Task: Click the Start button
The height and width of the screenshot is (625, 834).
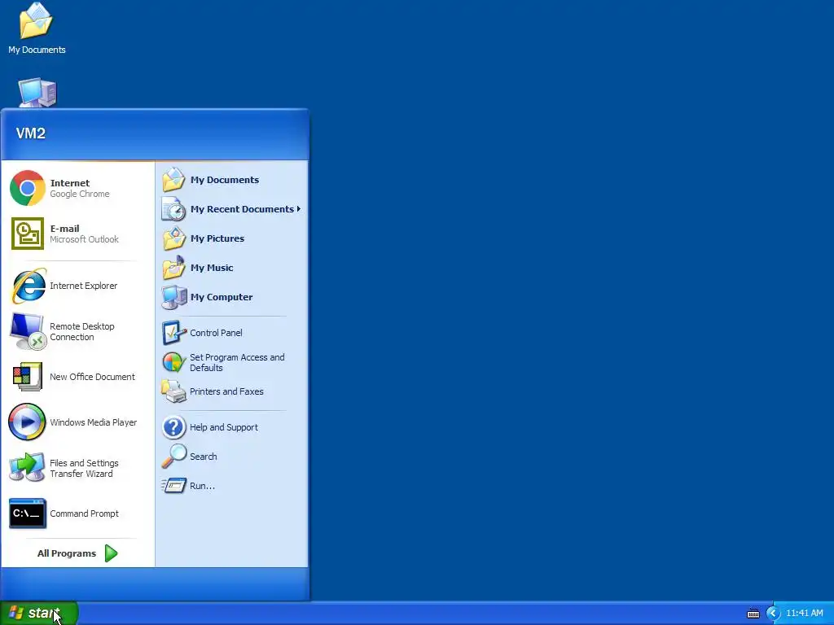Action: click(39, 614)
